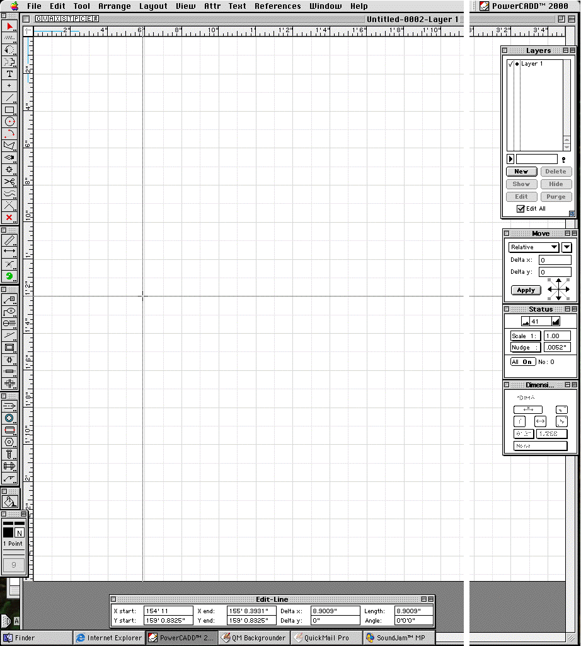Activate the Circle tool
Image resolution: width=581 pixels, height=646 pixels.
point(9,121)
